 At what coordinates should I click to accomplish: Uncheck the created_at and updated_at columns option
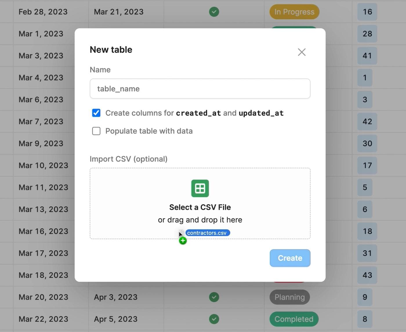click(x=96, y=113)
